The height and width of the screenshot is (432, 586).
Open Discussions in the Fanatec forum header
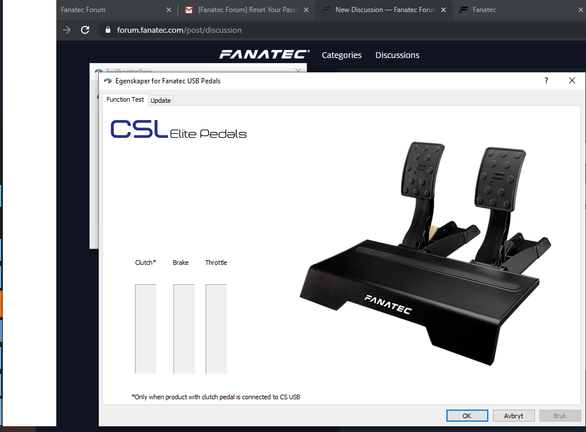[397, 55]
